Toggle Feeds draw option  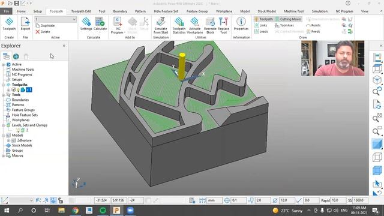coord(313,31)
